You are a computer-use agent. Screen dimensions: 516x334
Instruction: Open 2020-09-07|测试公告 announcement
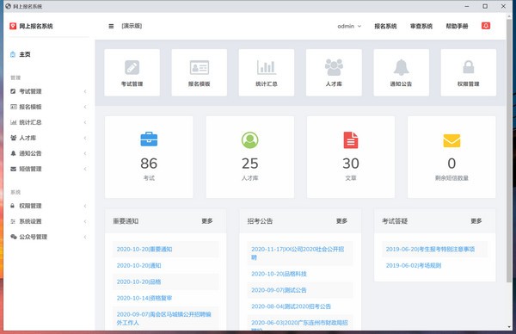point(279,290)
